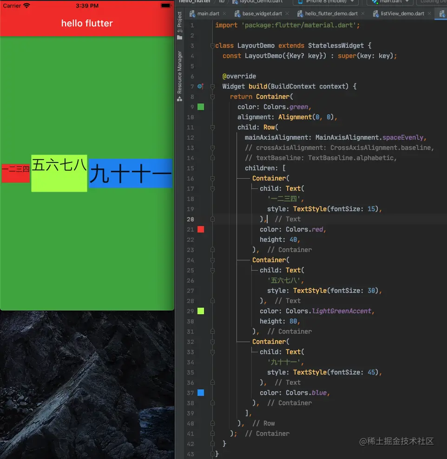Click fold end marker at line 40
The height and width of the screenshot is (459, 447).
pos(212,423)
